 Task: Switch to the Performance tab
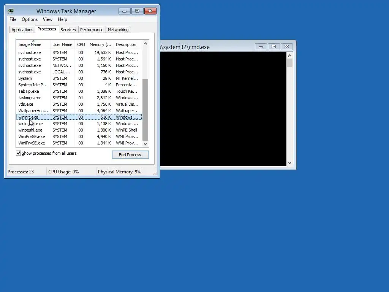(92, 30)
